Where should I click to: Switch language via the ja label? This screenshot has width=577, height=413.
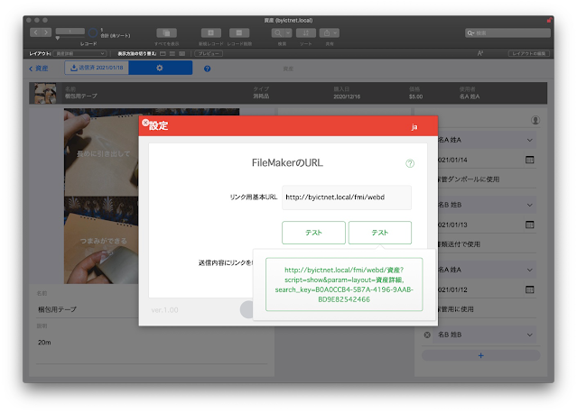pos(414,127)
